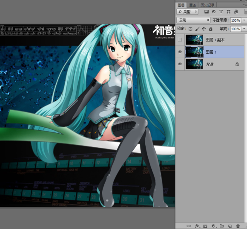Lock transparent pixels with checkerboard icon

pos(190,29)
